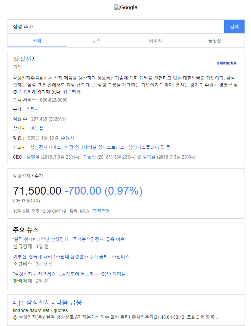Viewport: 251px width, 326px height.
Task: Open the 위키백과 link
Action: click(72, 92)
